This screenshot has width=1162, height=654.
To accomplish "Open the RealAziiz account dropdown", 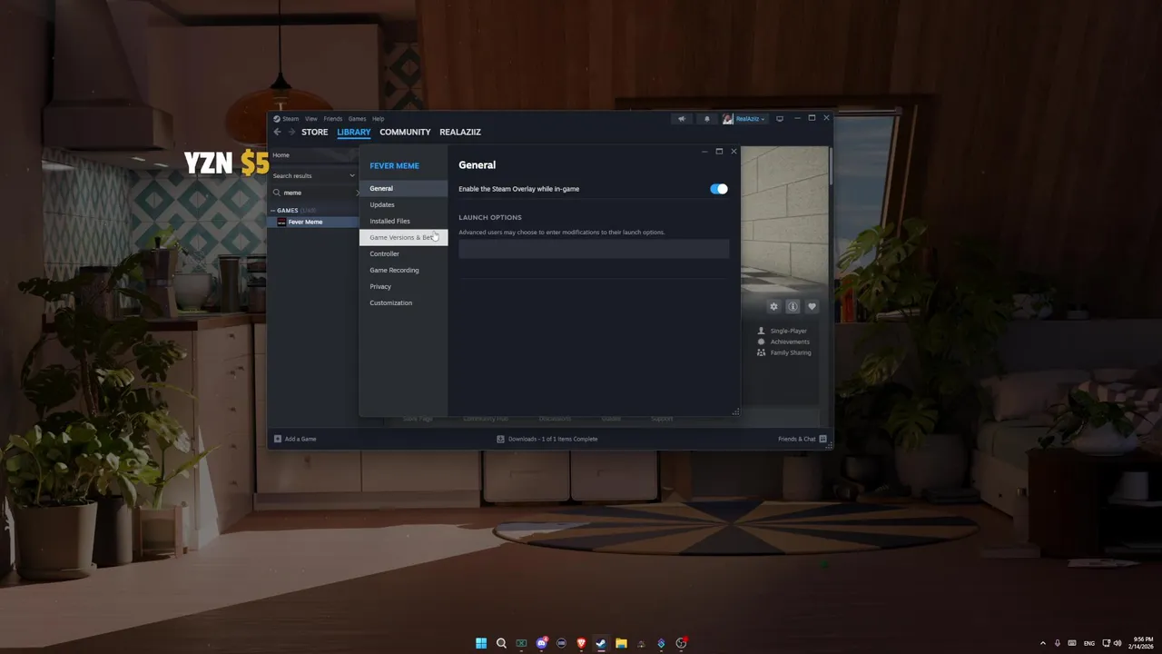I will 744,119.
